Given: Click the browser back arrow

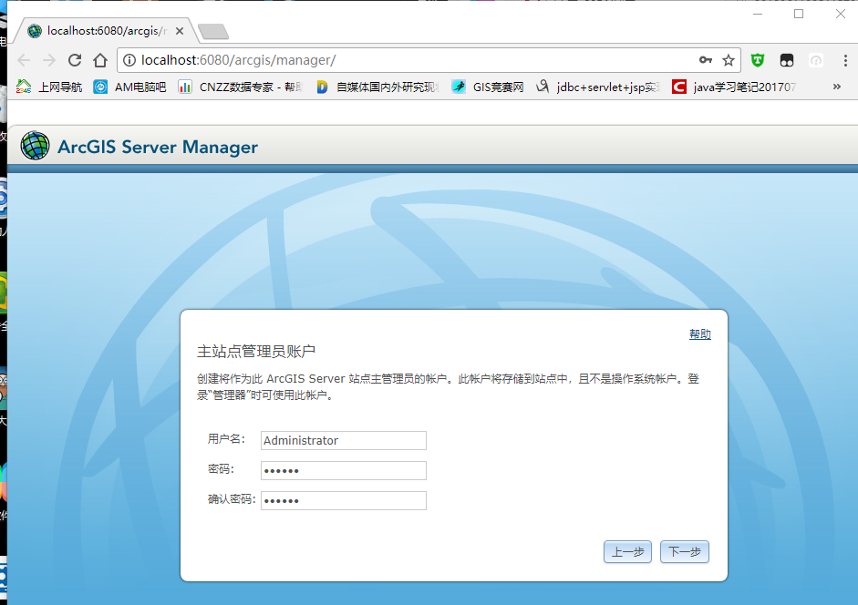Looking at the screenshot, I should pos(24,60).
